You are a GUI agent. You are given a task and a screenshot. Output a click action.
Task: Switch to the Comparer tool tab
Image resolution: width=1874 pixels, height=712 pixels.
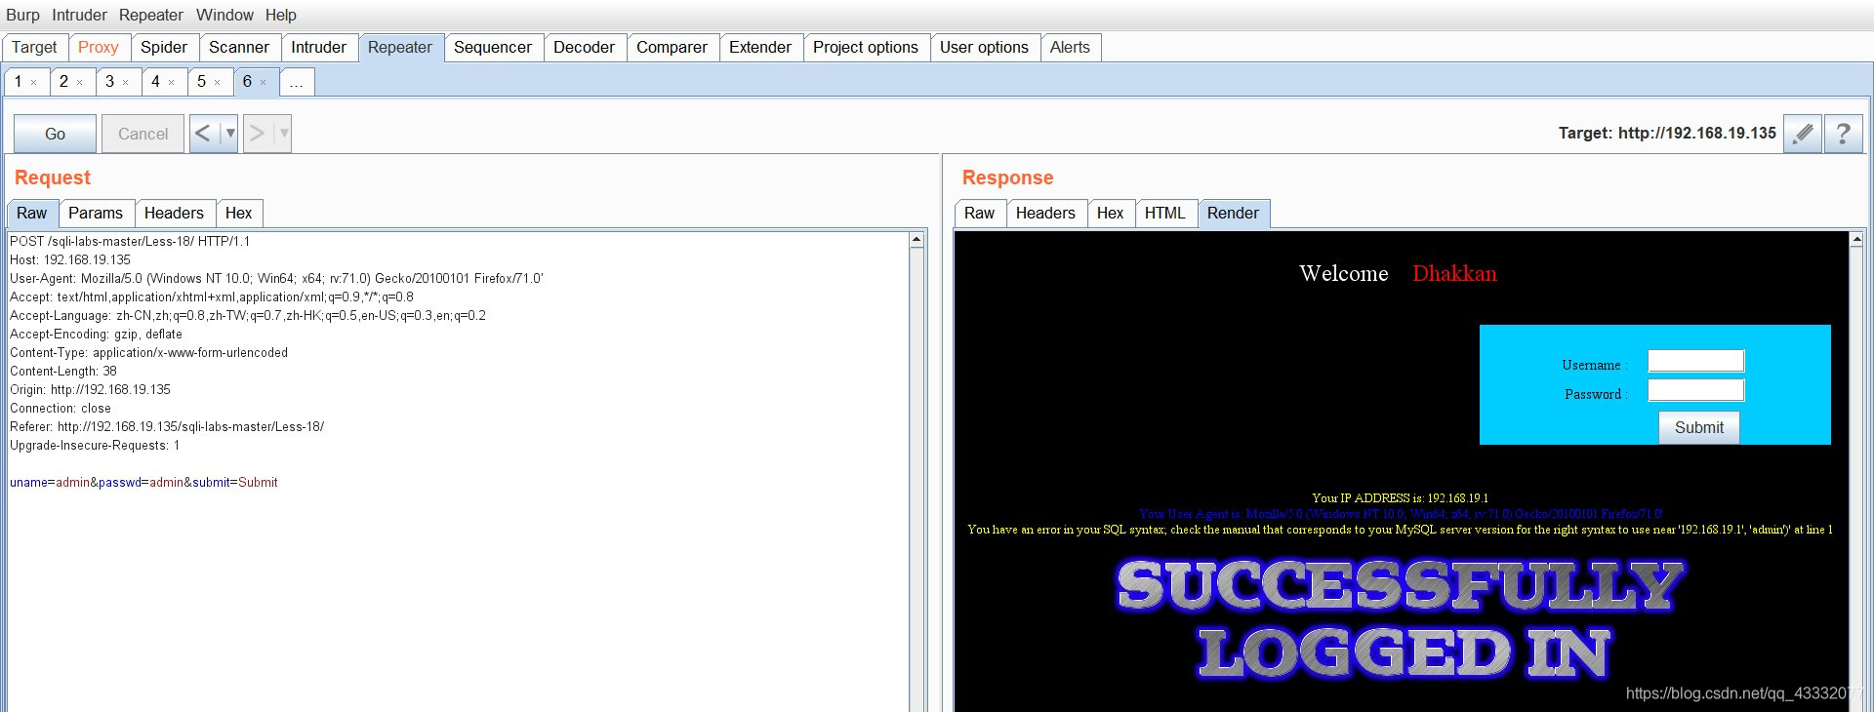[672, 47]
